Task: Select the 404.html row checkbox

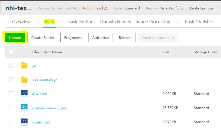Action: (11, 94)
